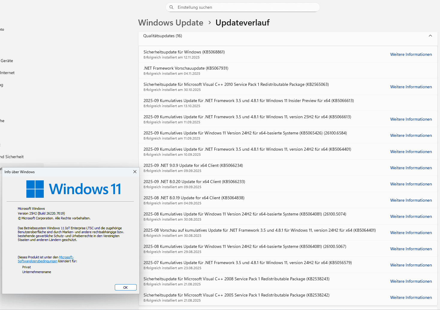Focus the 'Einstellung suchen' search field
The width and height of the screenshot is (440, 310).
243,7
